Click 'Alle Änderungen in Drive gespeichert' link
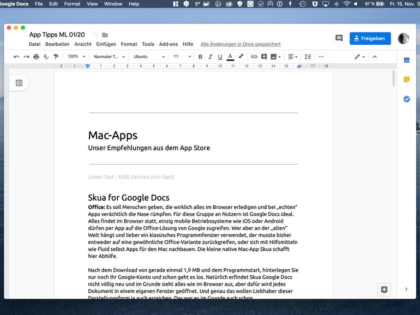Image resolution: width=420 pixels, height=315 pixels. pos(240,44)
